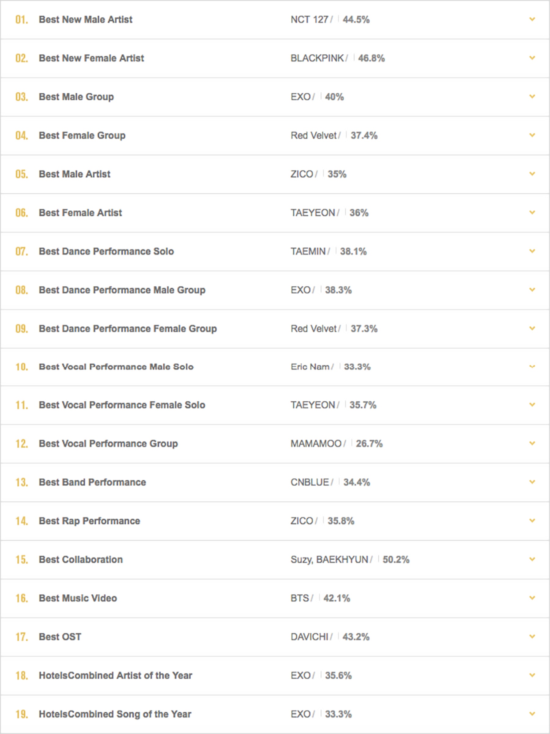The image size is (550, 734).
Task: Expand Best Vocal Performance Group chevron
Action: [532, 444]
